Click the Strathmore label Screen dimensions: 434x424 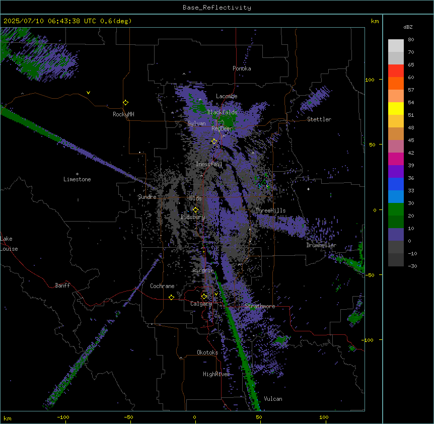point(260,306)
